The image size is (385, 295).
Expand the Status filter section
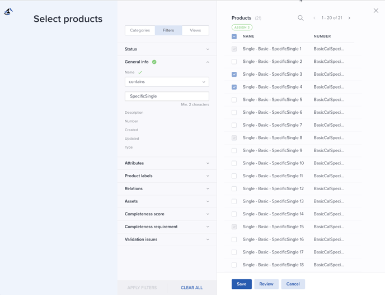click(x=167, y=49)
